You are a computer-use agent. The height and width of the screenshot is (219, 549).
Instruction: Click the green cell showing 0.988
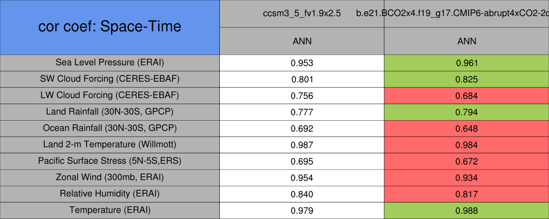[x=466, y=210]
